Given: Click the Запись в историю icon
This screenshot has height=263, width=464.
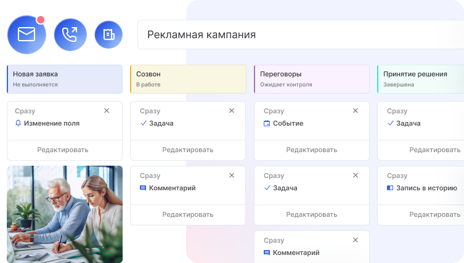Looking at the screenshot, I should (x=389, y=188).
